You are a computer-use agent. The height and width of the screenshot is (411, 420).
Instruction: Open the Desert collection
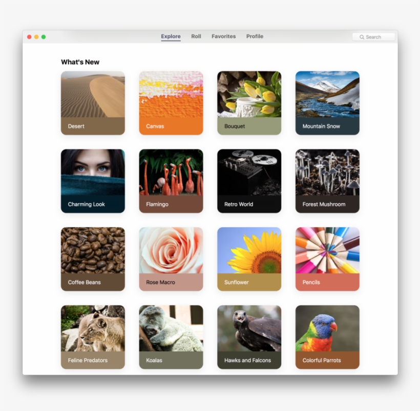point(93,102)
